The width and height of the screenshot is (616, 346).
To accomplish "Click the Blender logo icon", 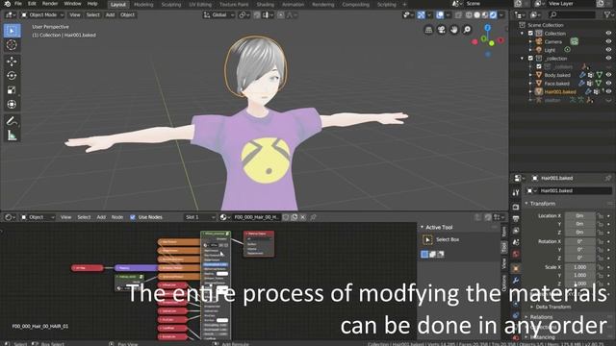I will (x=7, y=4).
